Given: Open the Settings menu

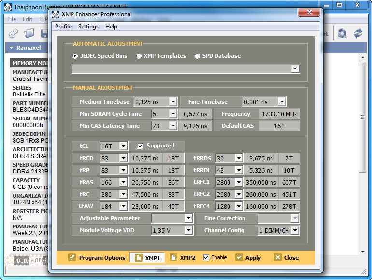Looking at the screenshot, I should click(x=88, y=27).
